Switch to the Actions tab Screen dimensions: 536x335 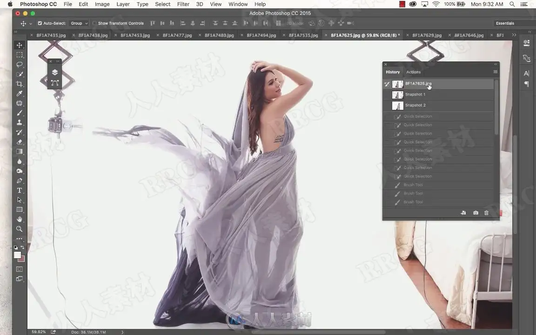[x=413, y=72]
